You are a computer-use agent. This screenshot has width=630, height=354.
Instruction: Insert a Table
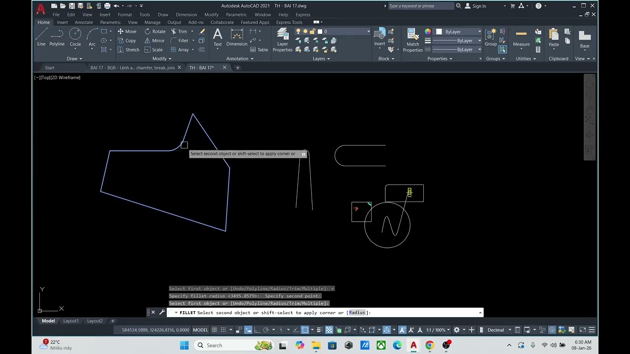(259, 50)
